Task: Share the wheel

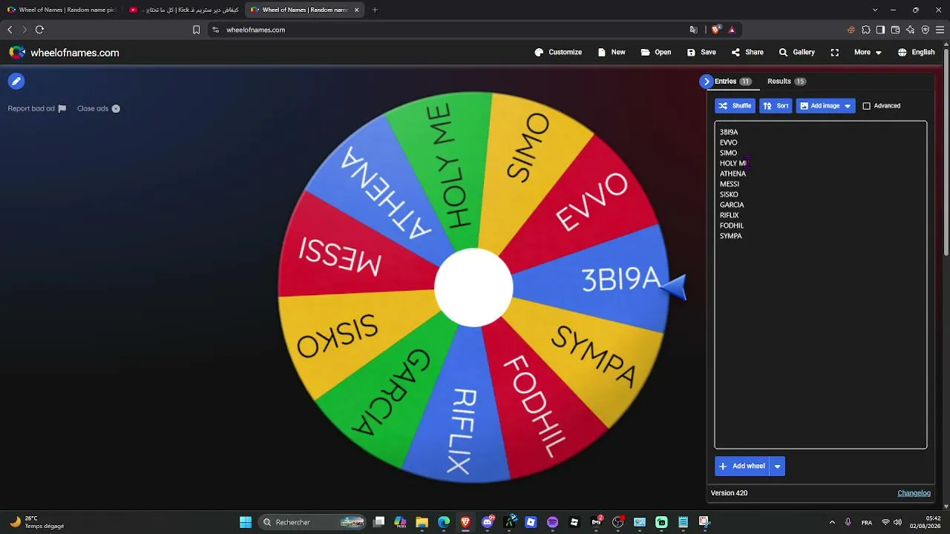Action: click(747, 53)
